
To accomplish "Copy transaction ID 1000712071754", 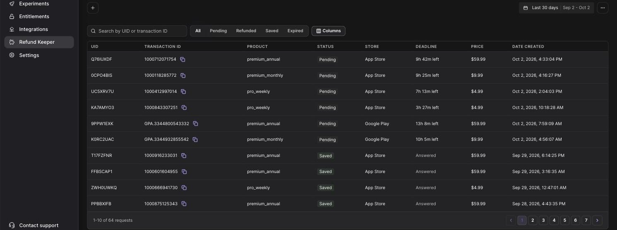I will [183, 59].
